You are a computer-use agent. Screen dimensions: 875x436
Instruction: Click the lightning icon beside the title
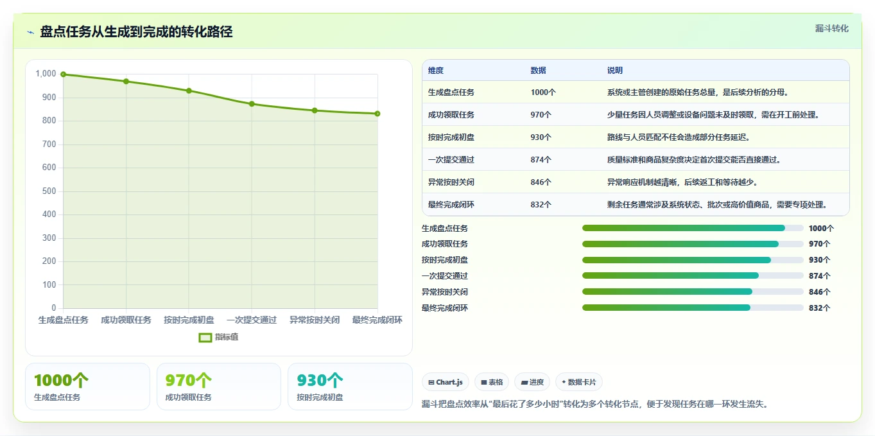click(30, 32)
